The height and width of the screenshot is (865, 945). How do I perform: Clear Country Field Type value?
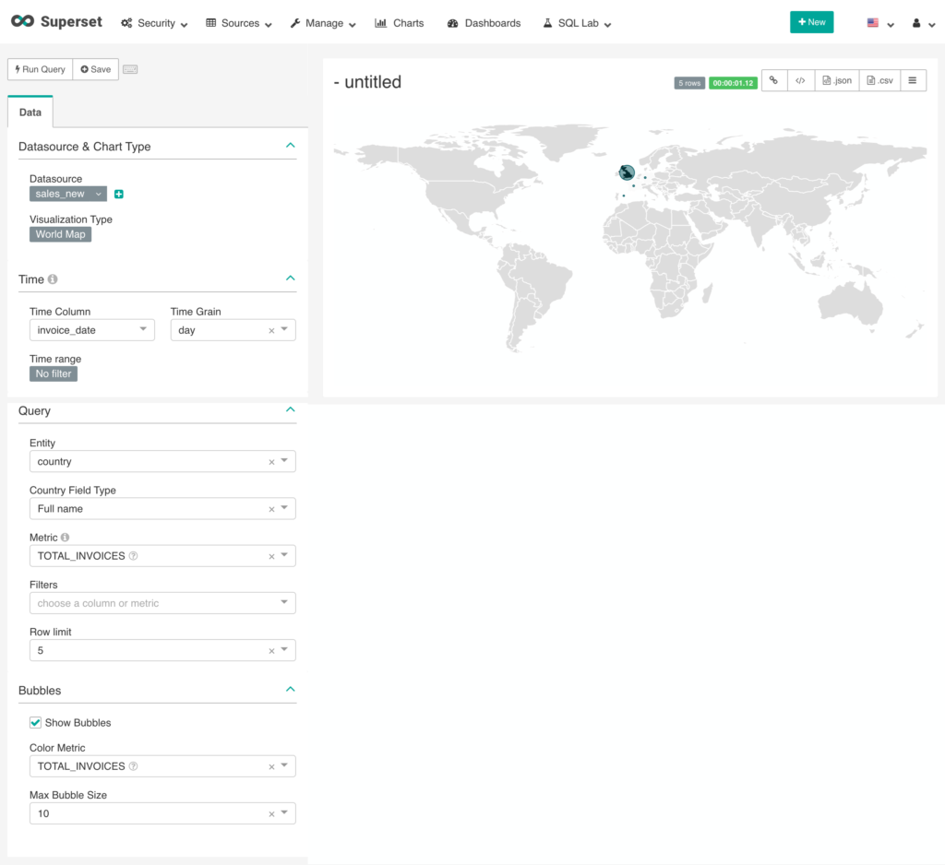pos(271,509)
